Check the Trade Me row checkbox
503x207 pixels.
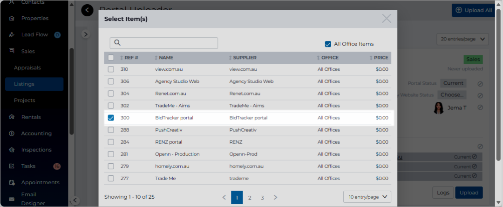click(x=111, y=179)
